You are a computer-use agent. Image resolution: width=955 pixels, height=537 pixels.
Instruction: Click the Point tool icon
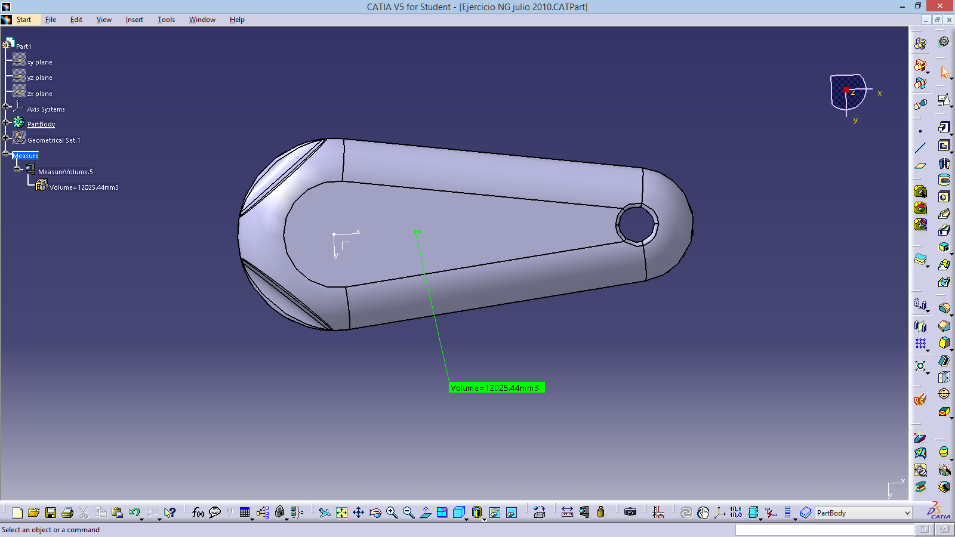[x=920, y=131]
